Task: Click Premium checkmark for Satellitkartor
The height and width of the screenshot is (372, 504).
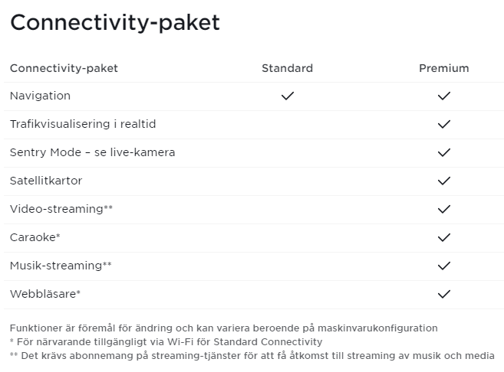Action: (443, 181)
